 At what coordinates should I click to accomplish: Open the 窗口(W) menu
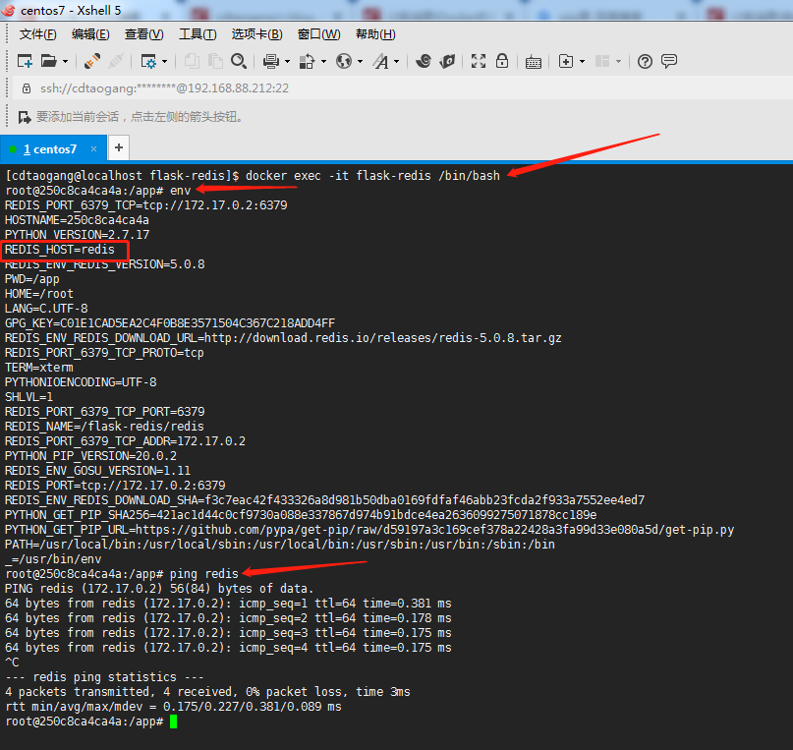click(319, 34)
